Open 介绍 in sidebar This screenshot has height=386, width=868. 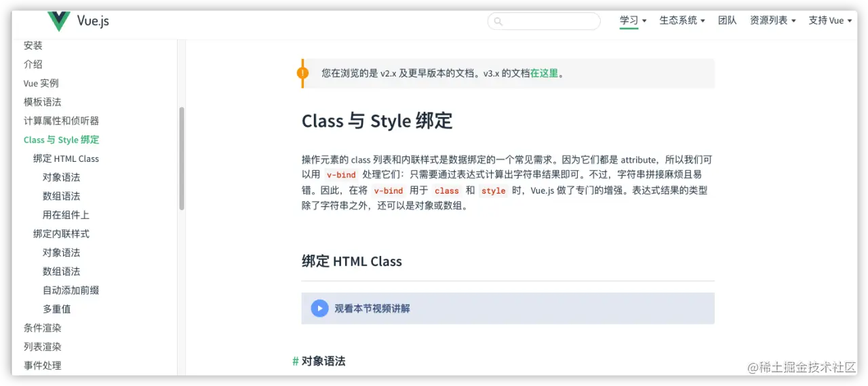tap(33, 64)
